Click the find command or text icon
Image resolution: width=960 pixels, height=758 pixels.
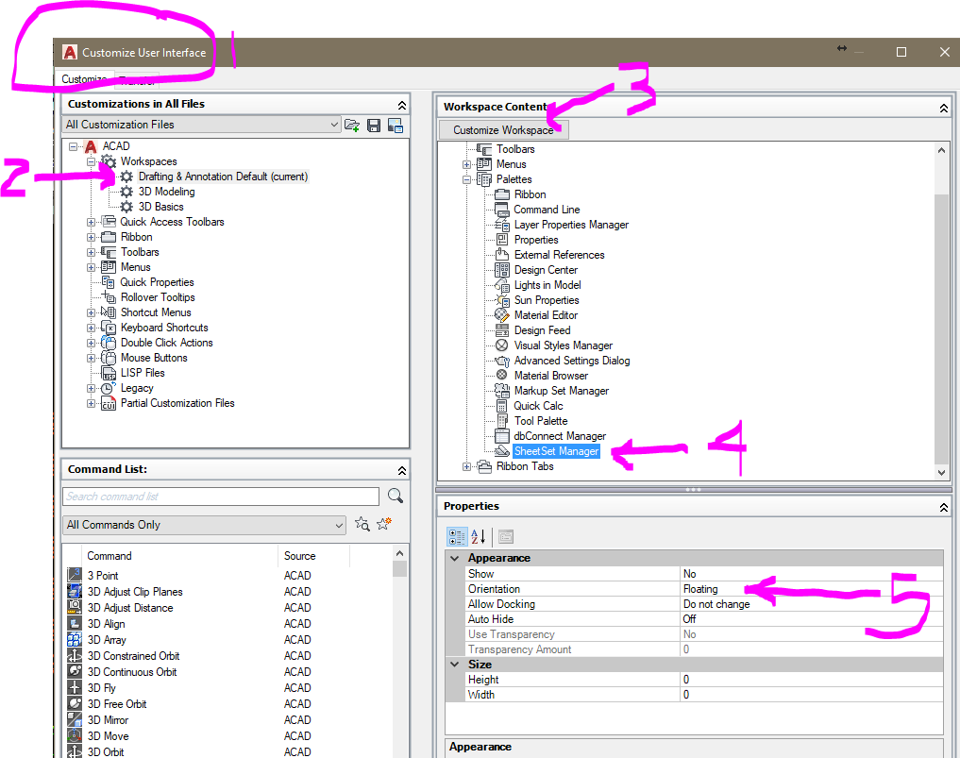pos(362,524)
